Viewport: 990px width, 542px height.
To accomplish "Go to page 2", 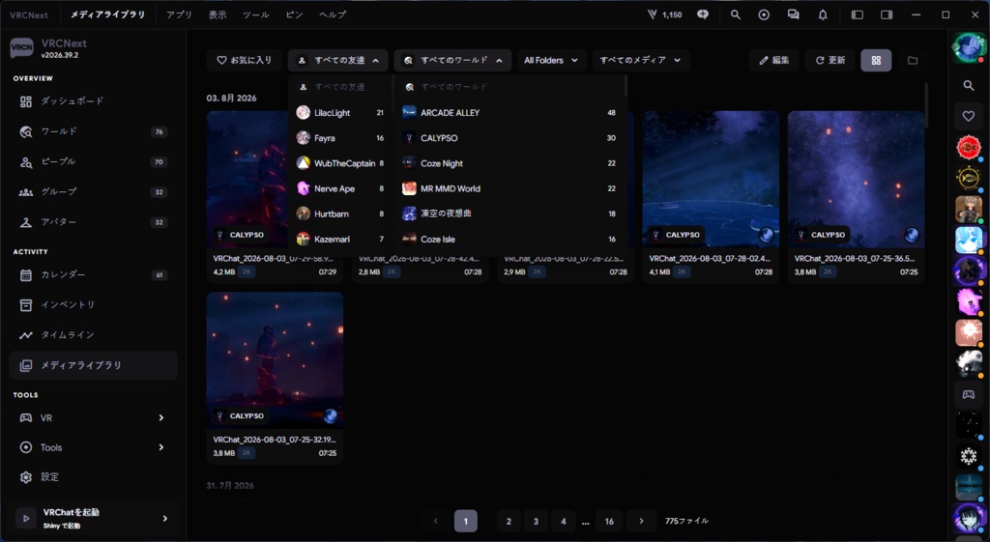I will tap(509, 521).
